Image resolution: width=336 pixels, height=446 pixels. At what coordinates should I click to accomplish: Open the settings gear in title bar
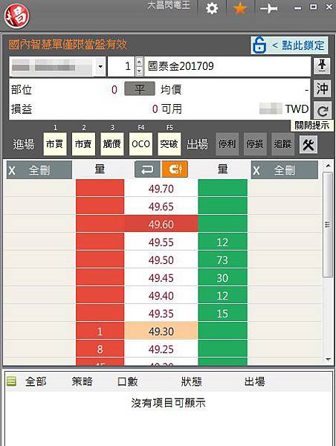212,8
